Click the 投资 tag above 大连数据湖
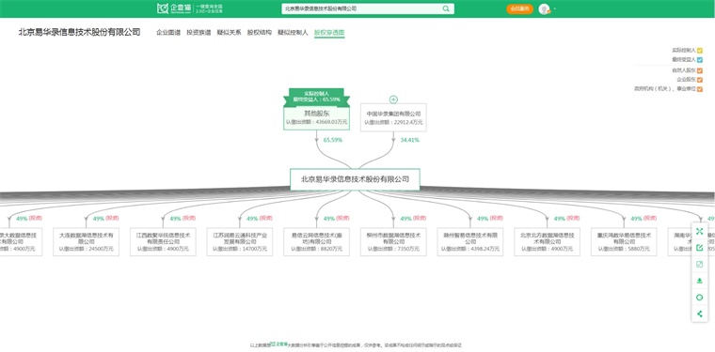Viewport: 715px width, 352px height. click(112, 219)
